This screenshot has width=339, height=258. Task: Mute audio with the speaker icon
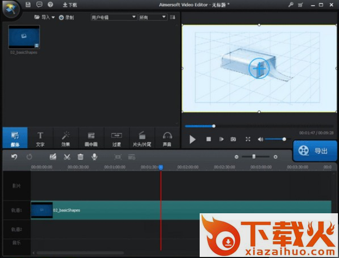260,139
